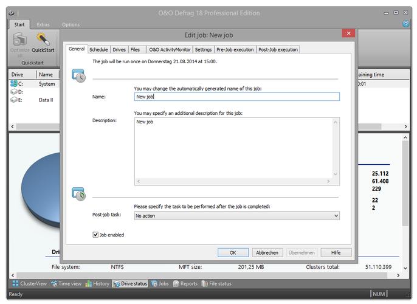Select the C: drive icon

pos(14,83)
